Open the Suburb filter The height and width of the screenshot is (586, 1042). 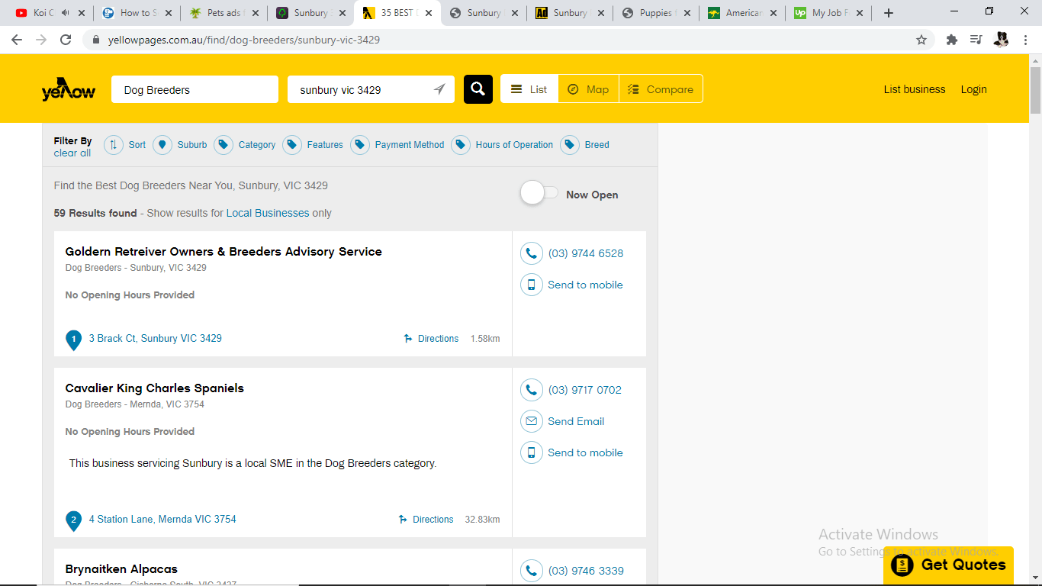180,145
